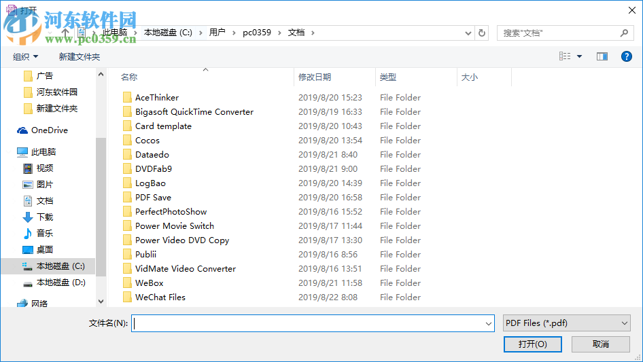Viewport: 643px width, 362px height.
Task: Click the 新建文件夹 toolbar button
Action: tap(79, 56)
